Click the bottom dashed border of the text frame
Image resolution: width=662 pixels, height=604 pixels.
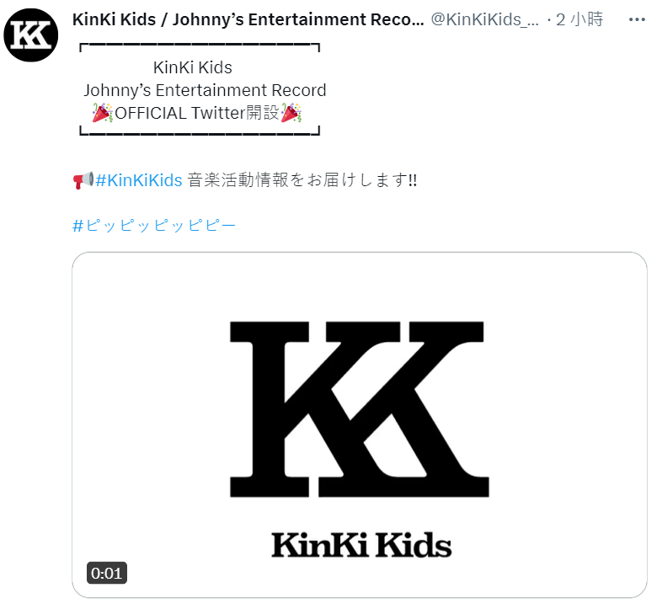pos(200,132)
